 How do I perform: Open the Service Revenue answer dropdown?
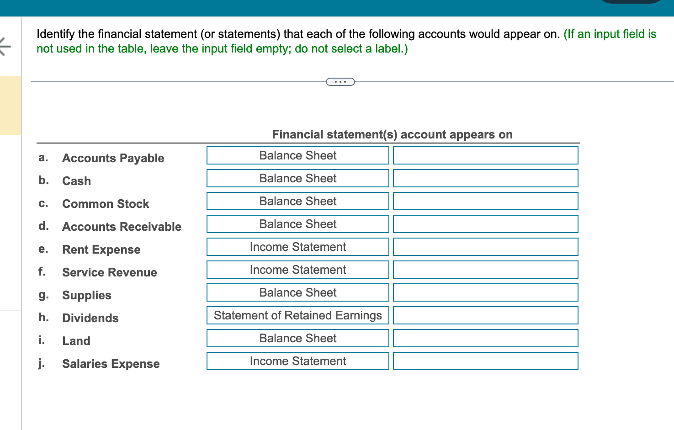tap(297, 270)
